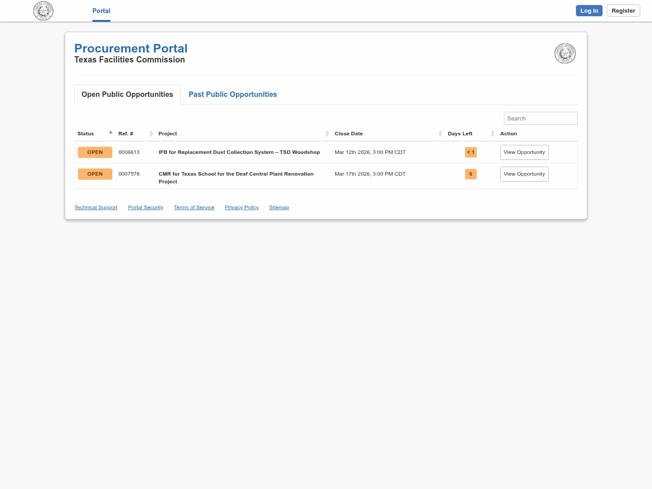Click the '< 1' days left badge
652x489 pixels.
pos(470,152)
